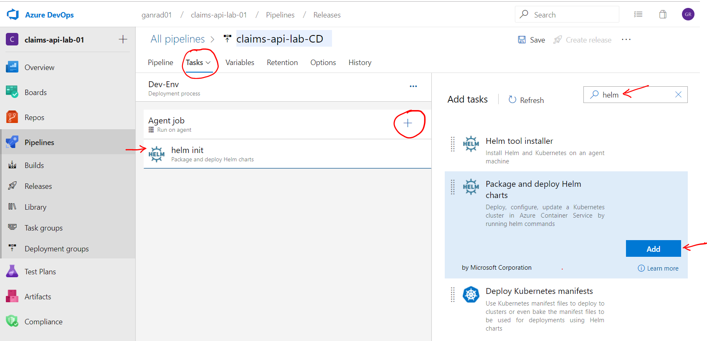Click the Pipelines hub icon
The image size is (707, 341).
click(12, 142)
